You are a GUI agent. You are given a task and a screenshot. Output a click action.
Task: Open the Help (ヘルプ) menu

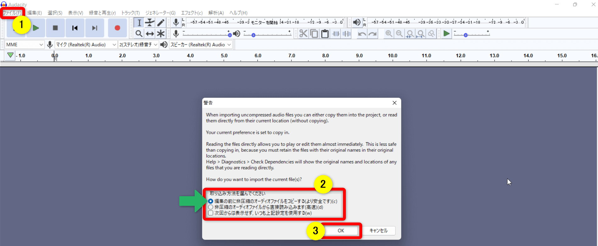(238, 13)
